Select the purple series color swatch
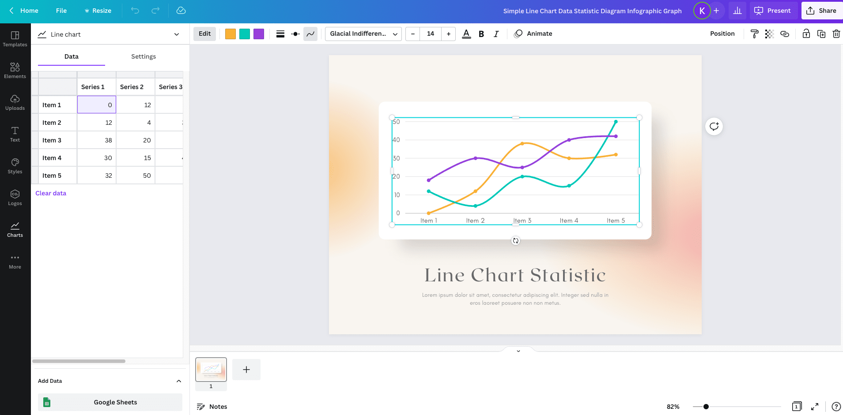 (x=259, y=34)
